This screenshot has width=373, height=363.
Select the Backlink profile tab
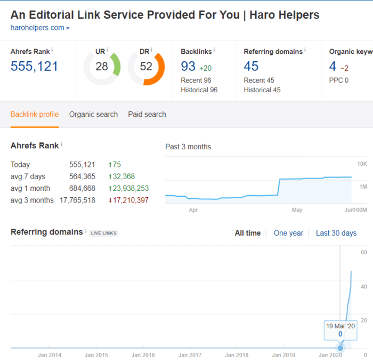coord(35,114)
